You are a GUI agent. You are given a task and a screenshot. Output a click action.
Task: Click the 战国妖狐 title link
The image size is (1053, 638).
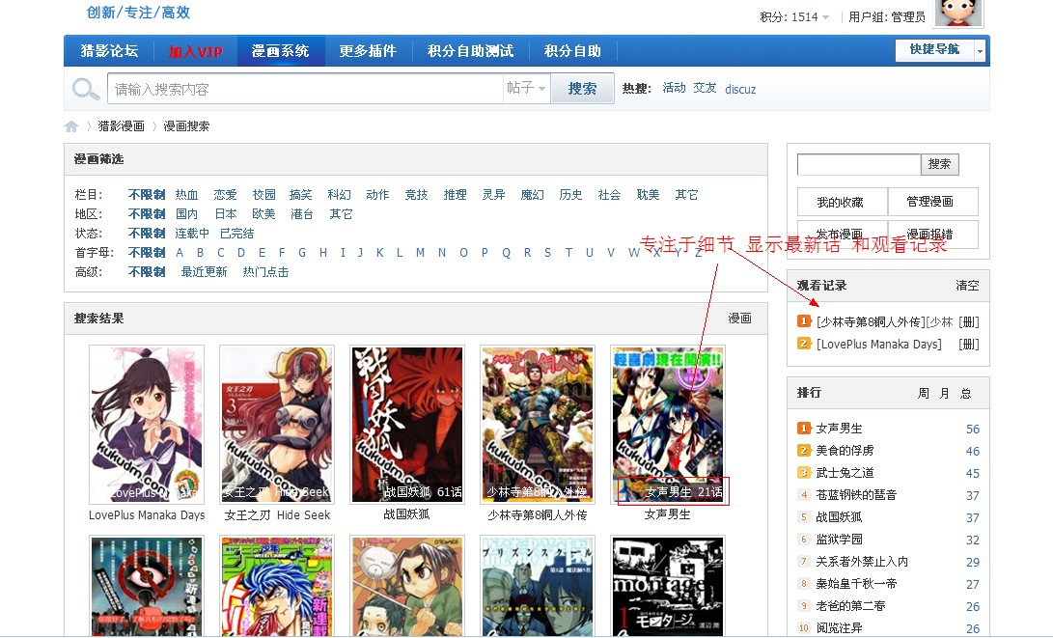pyautogui.click(x=406, y=514)
